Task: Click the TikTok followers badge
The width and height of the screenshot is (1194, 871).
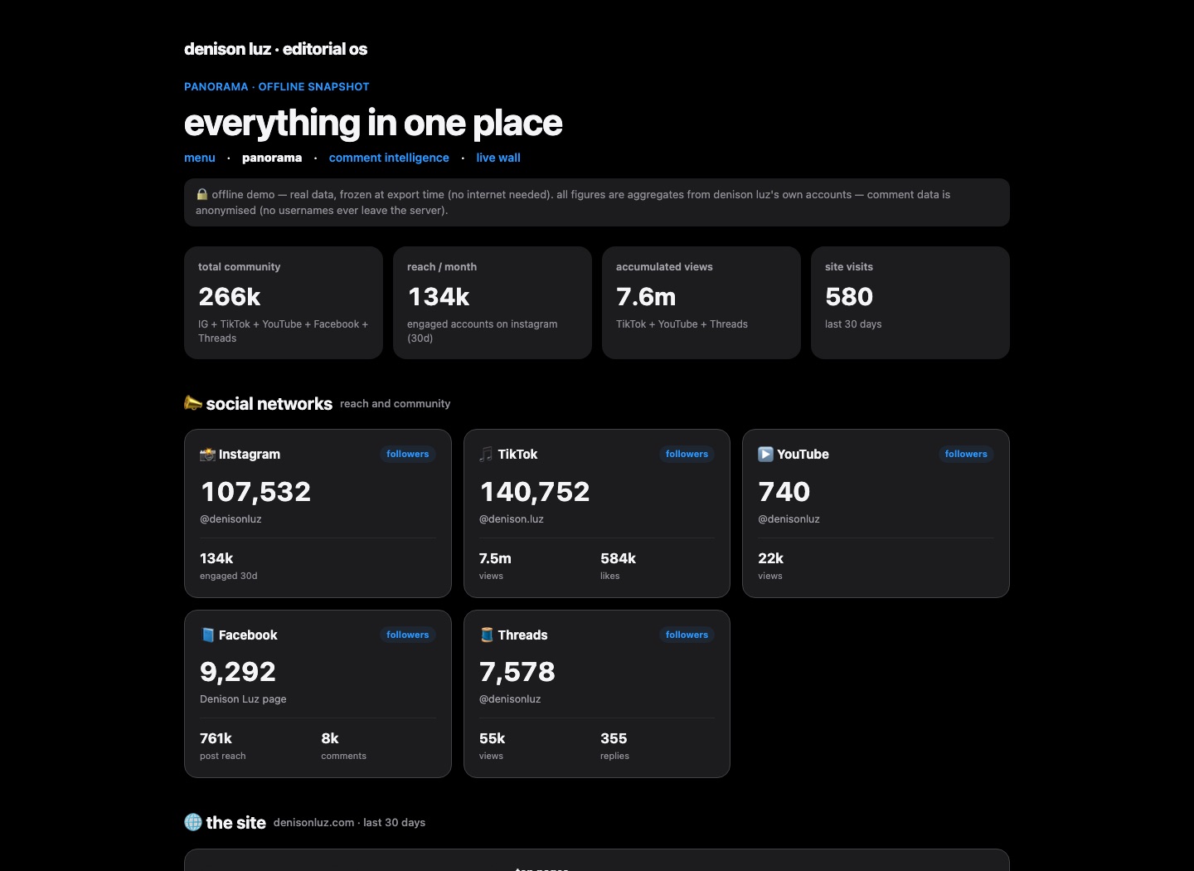Action: point(687,454)
